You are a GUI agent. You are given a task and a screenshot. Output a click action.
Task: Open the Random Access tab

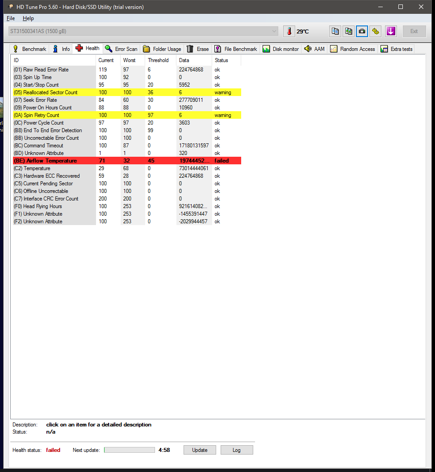(x=352, y=49)
